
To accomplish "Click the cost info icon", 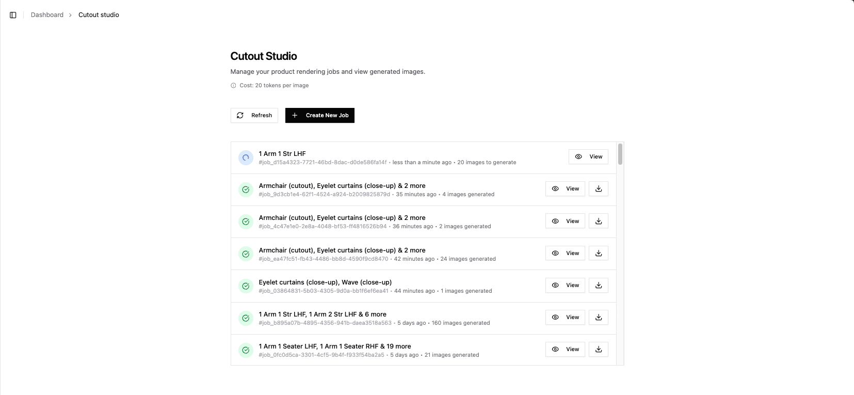I will click(x=233, y=86).
